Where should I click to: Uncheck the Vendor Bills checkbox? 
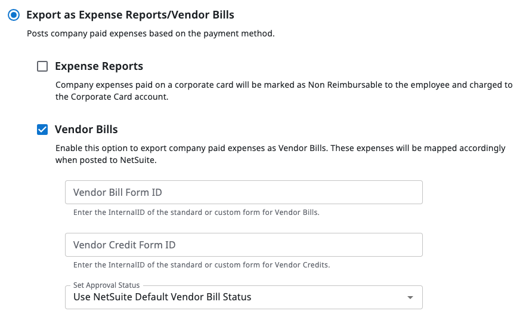tap(42, 130)
